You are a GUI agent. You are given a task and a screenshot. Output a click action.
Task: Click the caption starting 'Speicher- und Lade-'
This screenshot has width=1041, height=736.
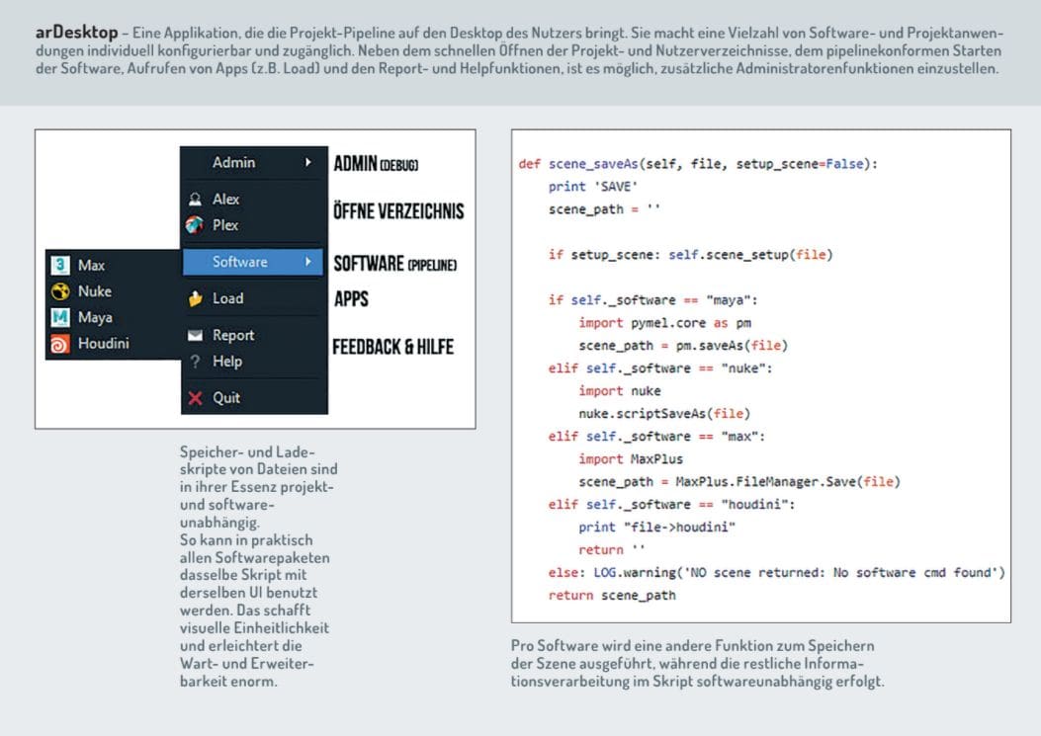[259, 566]
